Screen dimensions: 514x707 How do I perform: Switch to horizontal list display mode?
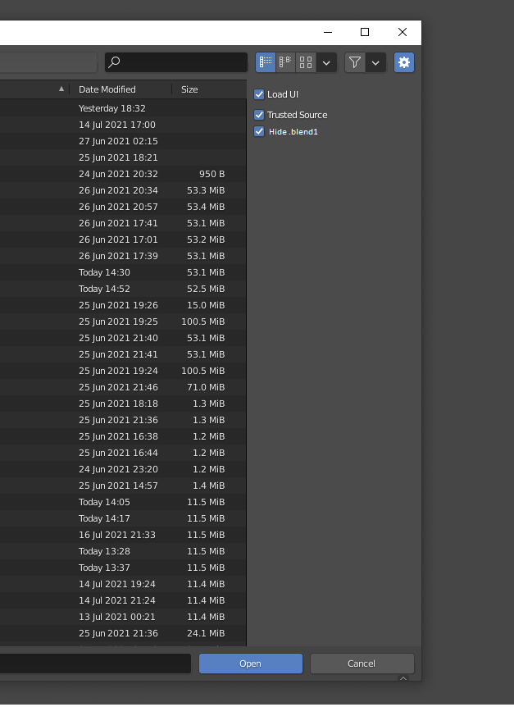[285, 62]
